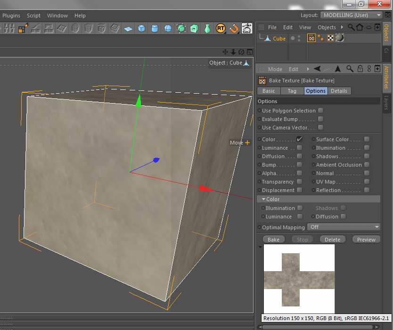
Task: Open the Plugins menu
Action: pyautogui.click(x=11, y=16)
